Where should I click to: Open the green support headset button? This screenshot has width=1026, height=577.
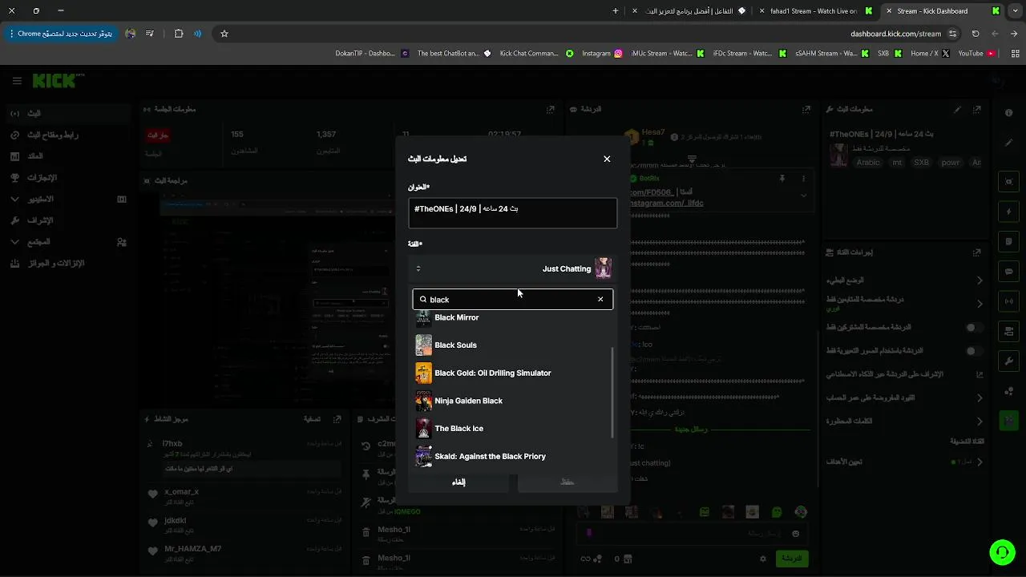pos(1001,552)
